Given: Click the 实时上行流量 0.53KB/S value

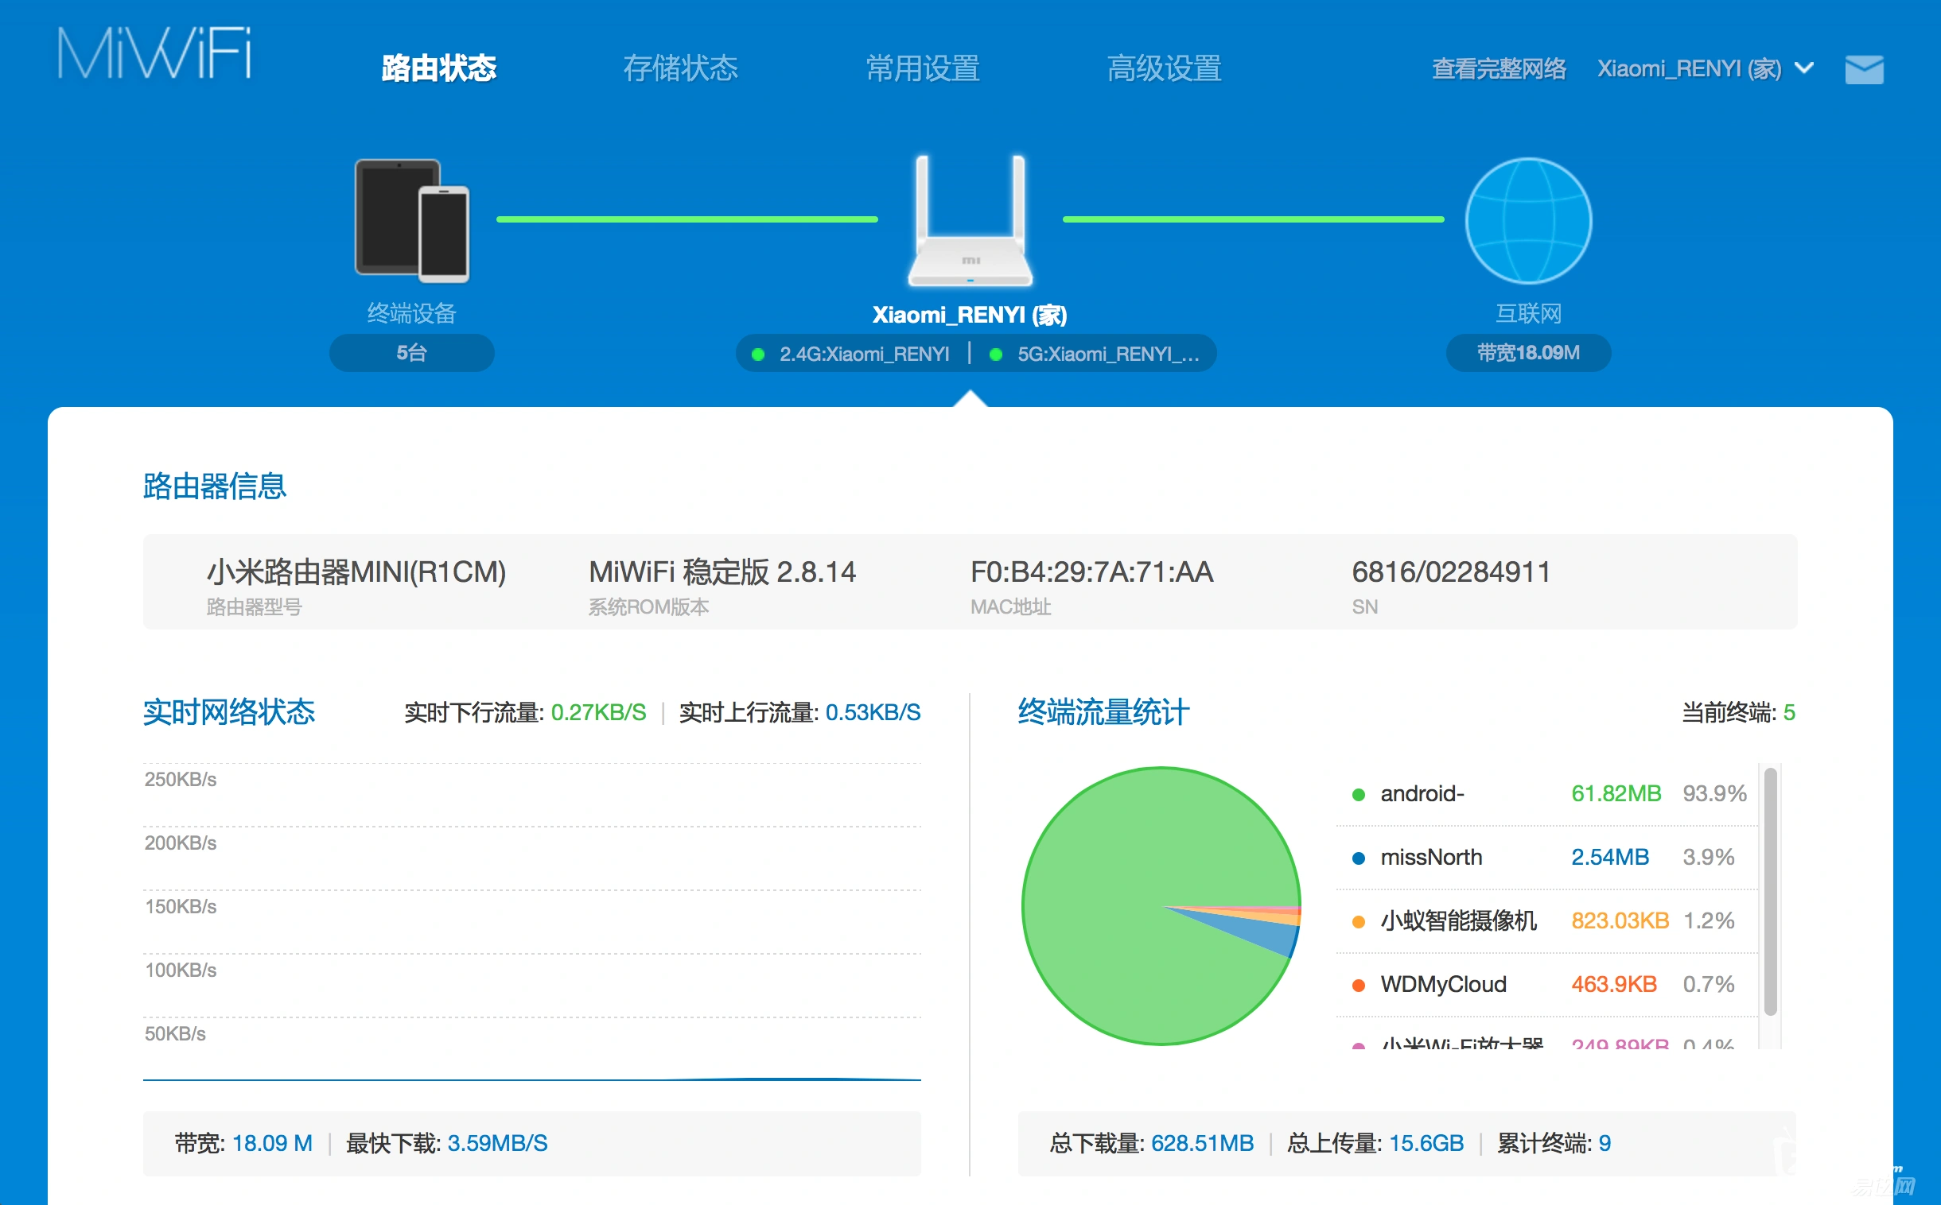Looking at the screenshot, I should click(873, 712).
